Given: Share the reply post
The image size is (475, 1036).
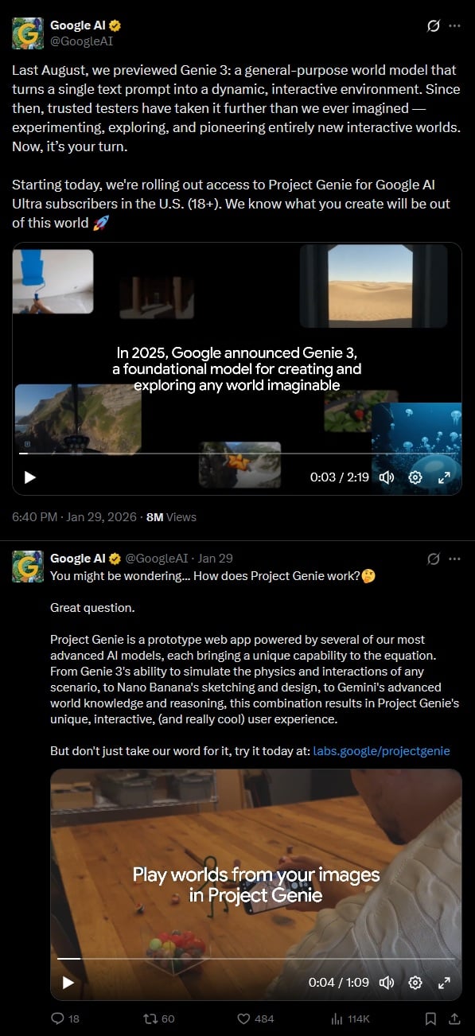Looking at the screenshot, I should click(455, 1018).
